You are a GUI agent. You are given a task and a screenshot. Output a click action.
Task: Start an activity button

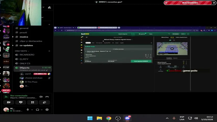(x=33, y=102)
